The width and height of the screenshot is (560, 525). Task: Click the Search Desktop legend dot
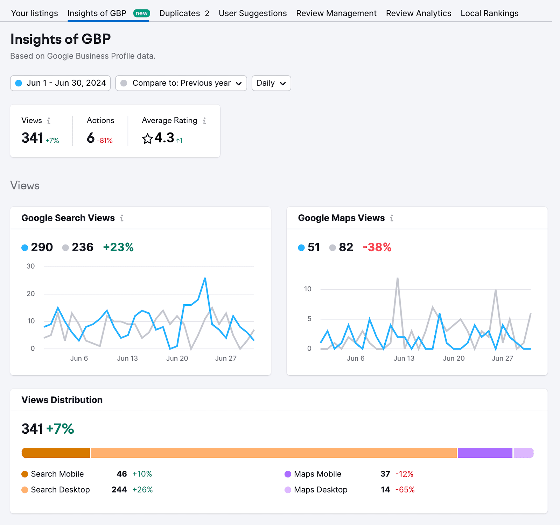coord(25,490)
